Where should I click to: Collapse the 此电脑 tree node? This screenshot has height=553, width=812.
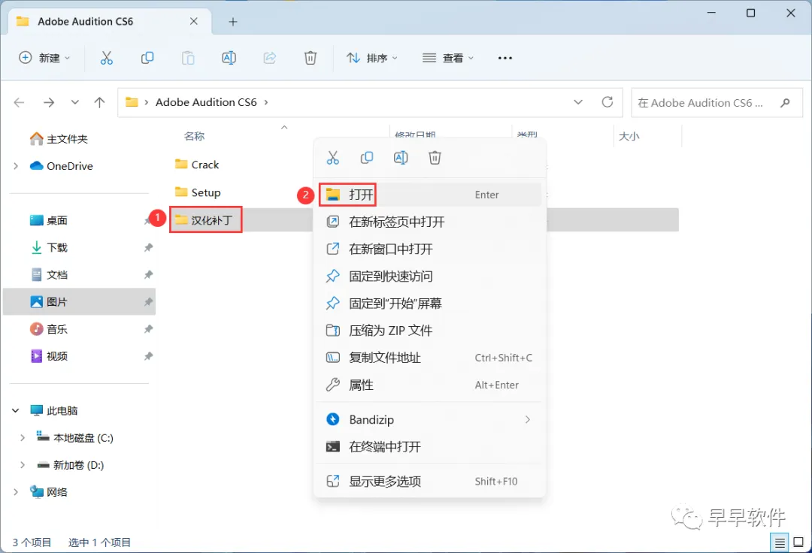(16, 411)
